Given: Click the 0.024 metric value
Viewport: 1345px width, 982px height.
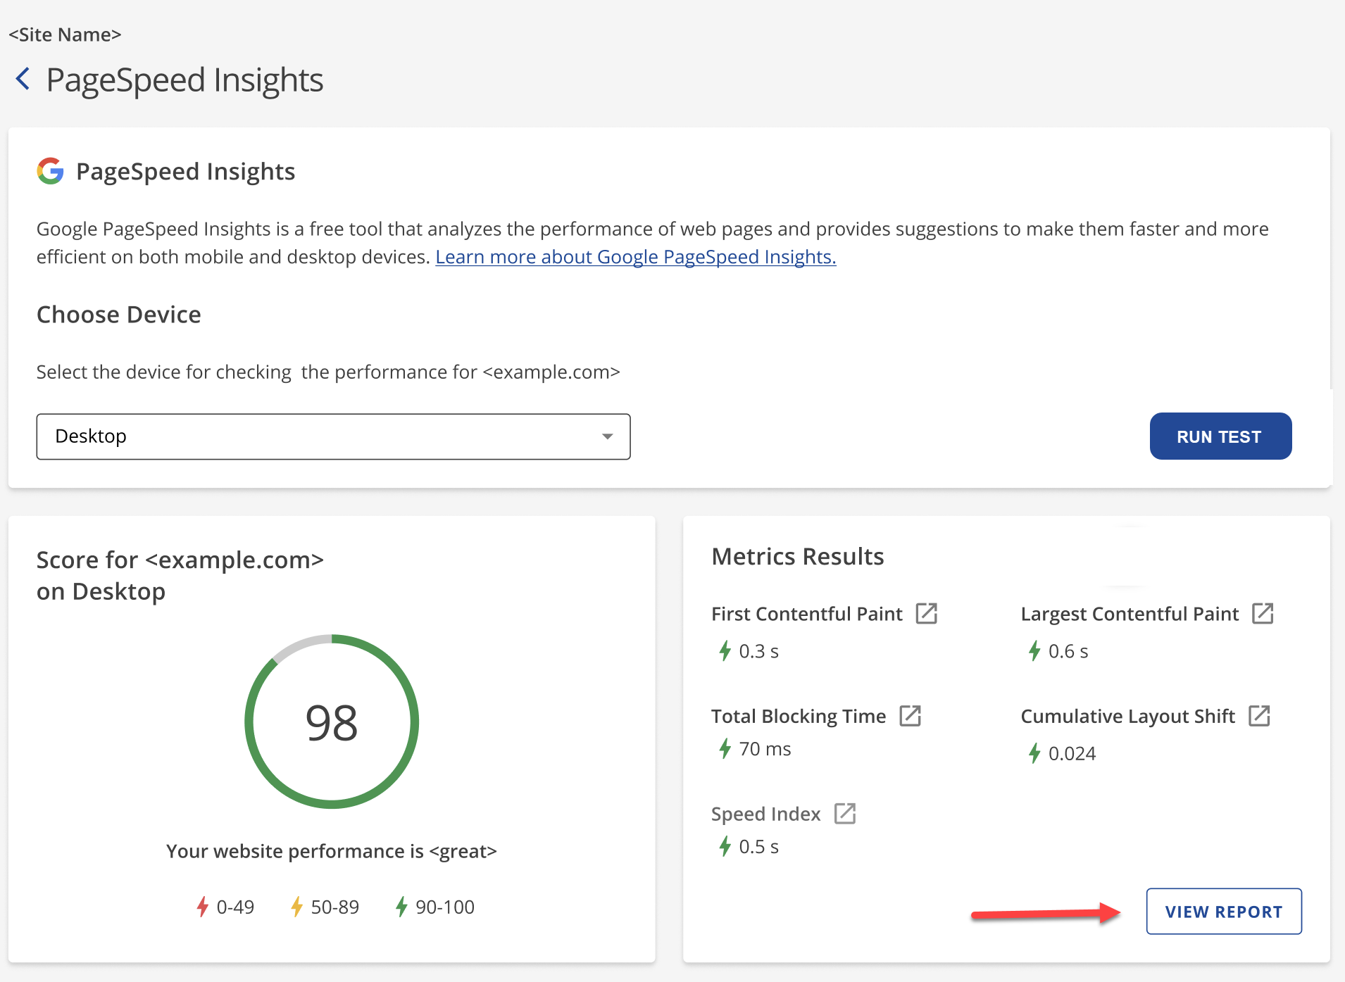Looking at the screenshot, I should (x=1072, y=753).
